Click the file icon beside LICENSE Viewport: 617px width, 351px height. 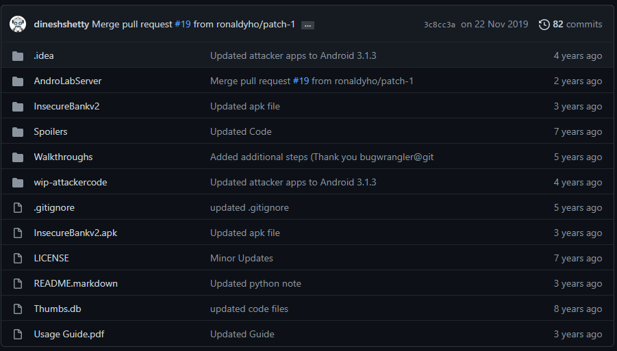(x=18, y=258)
